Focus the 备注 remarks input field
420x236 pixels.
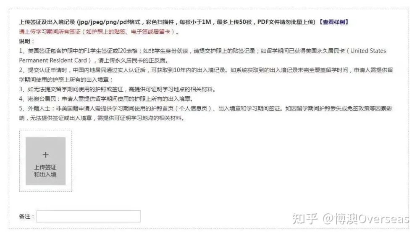(88, 216)
